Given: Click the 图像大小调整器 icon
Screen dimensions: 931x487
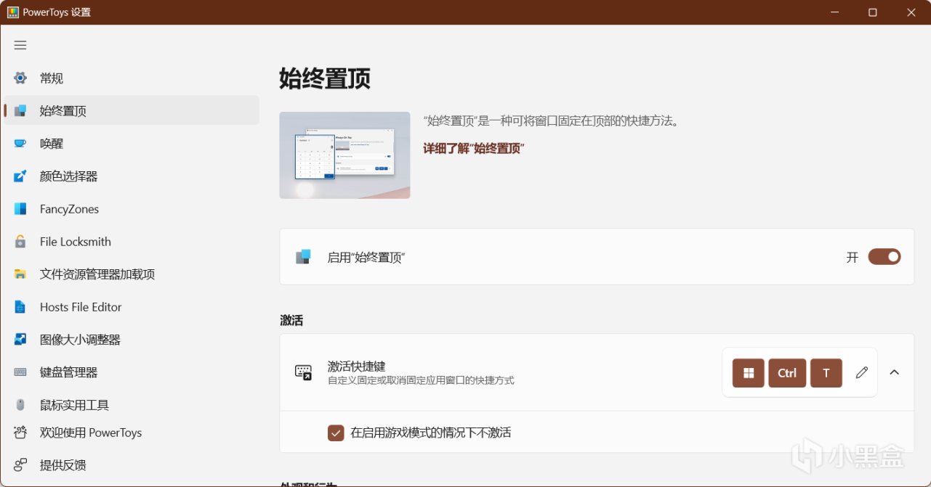Looking at the screenshot, I should [x=20, y=340].
